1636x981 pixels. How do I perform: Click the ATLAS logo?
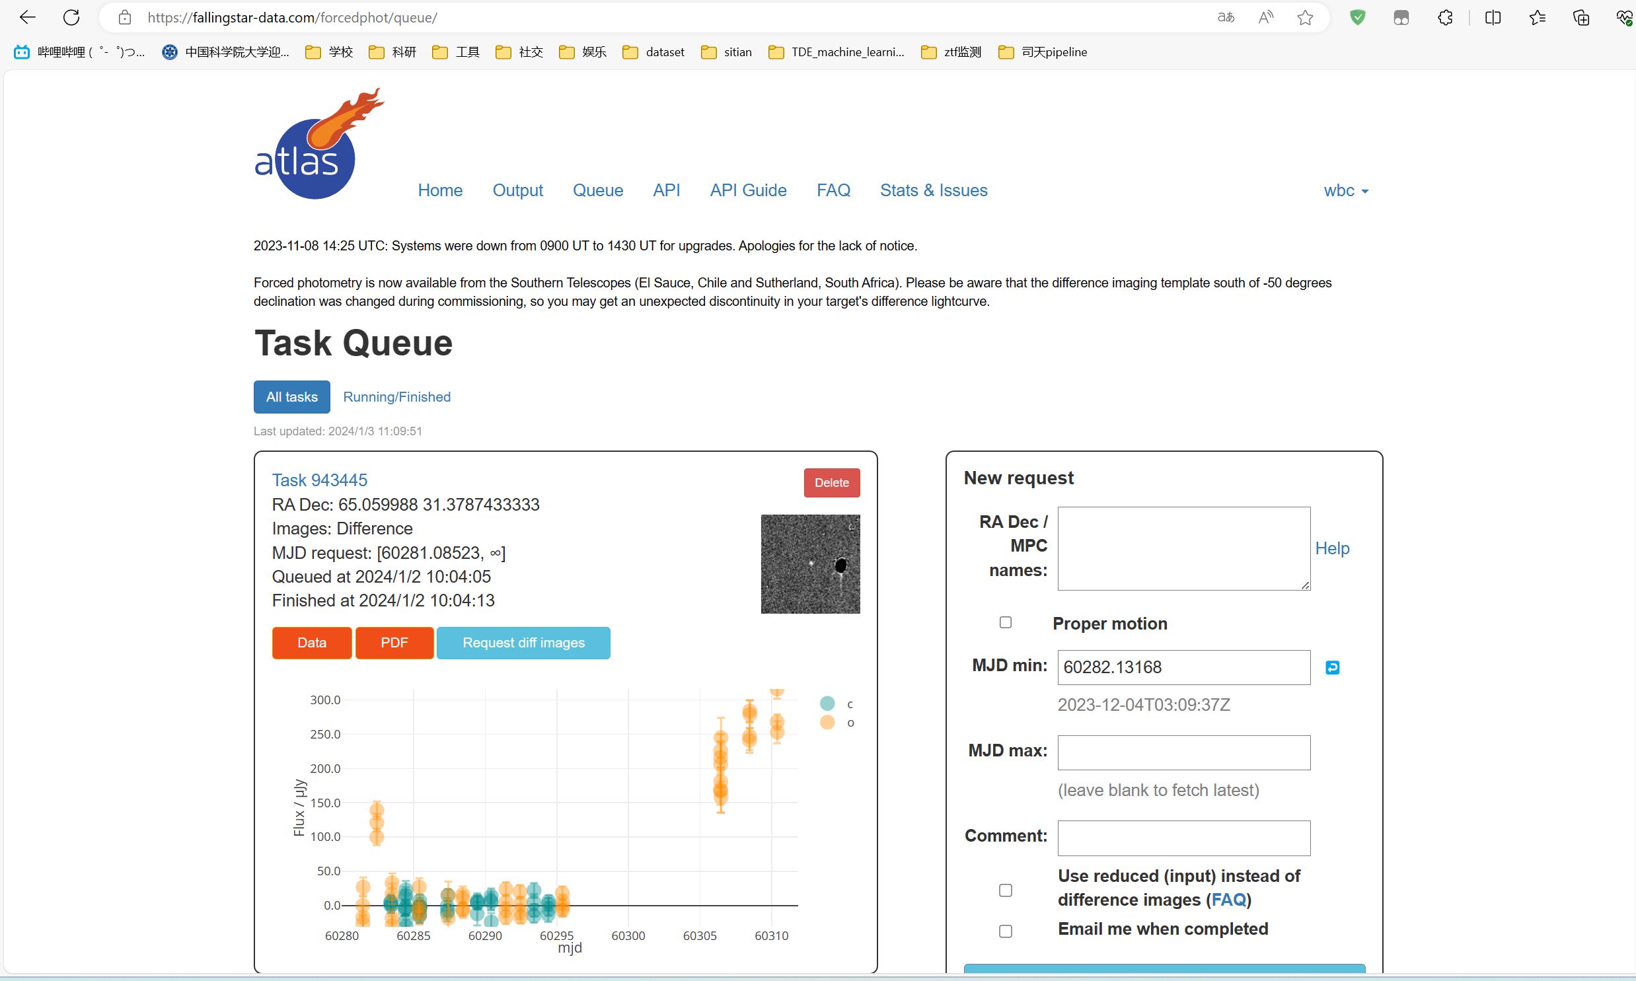pyautogui.click(x=318, y=143)
